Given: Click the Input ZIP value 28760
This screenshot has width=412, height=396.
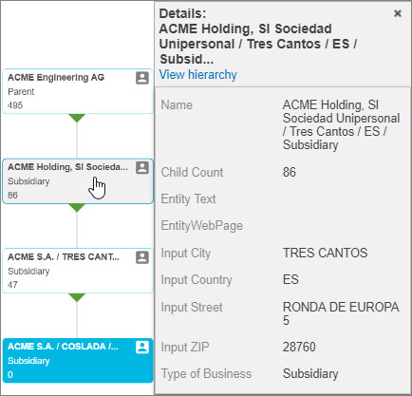Looking at the screenshot, I should (299, 347).
